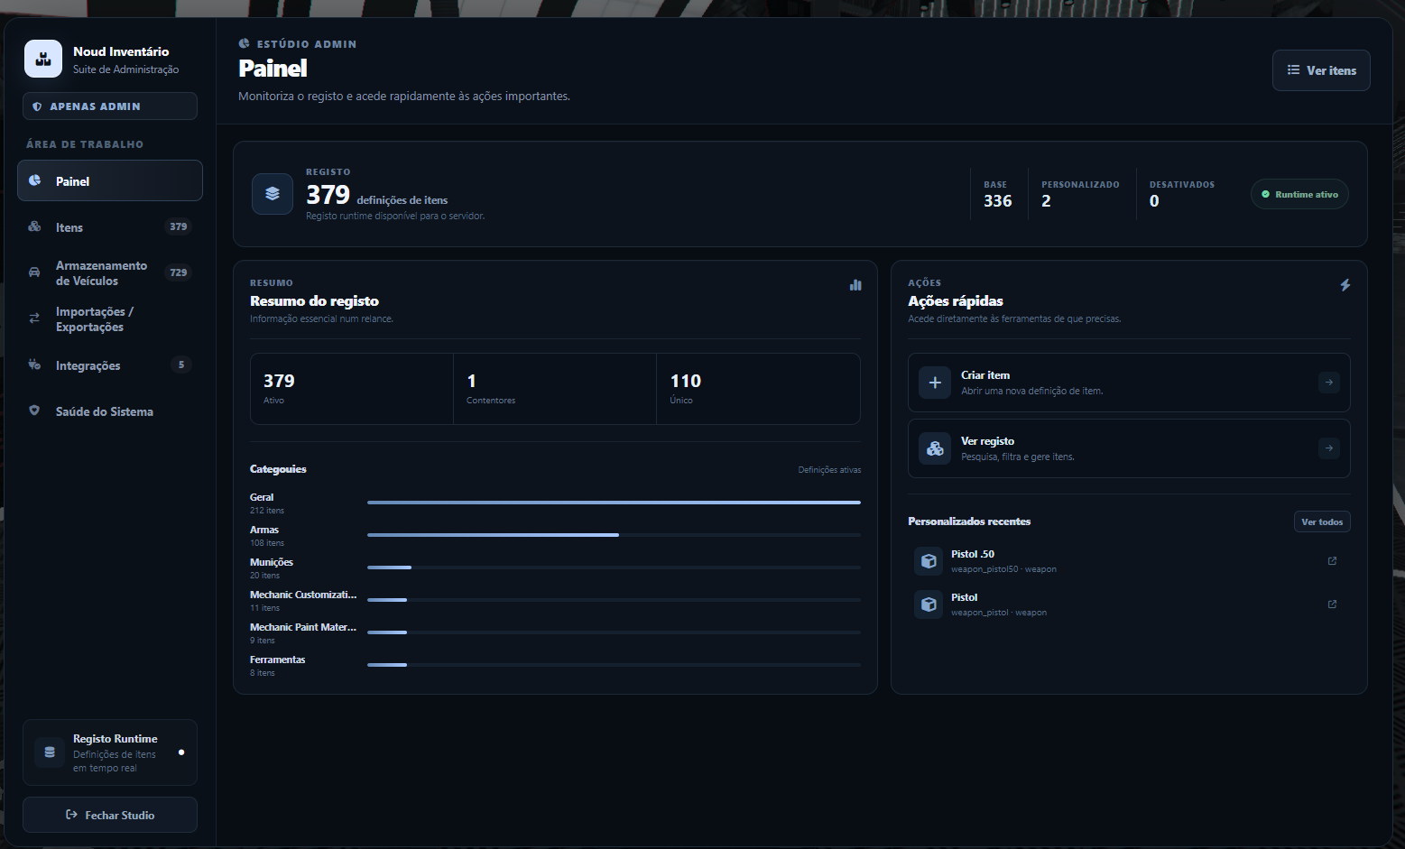
Task: Click the shield icon beside Saúde do Sistema
Action: coord(34,411)
